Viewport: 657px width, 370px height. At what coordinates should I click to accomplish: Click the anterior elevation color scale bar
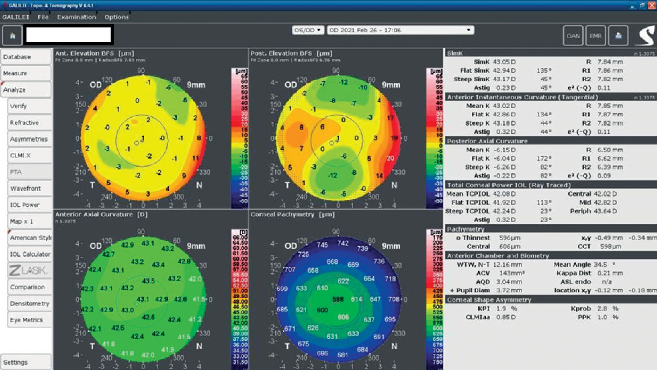[239, 138]
